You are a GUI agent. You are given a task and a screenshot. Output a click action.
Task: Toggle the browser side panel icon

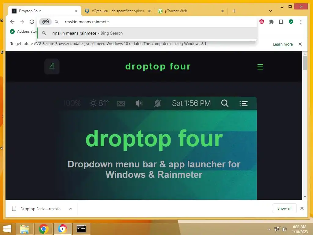pos(281,22)
